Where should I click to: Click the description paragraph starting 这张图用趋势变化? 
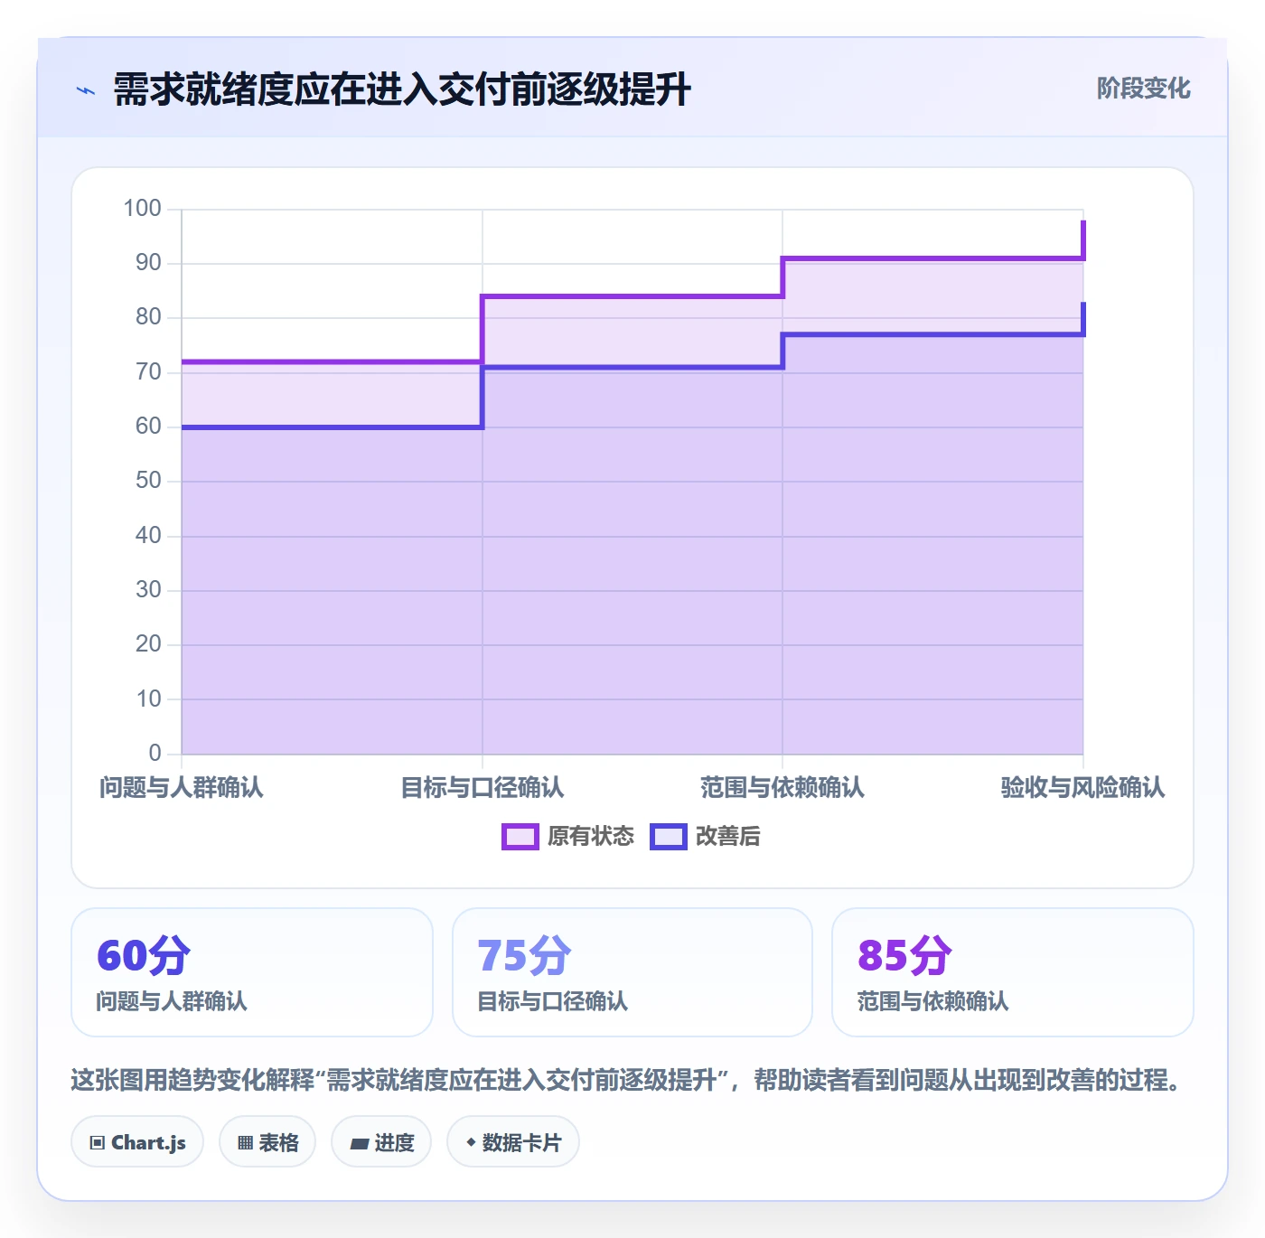click(x=627, y=1080)
